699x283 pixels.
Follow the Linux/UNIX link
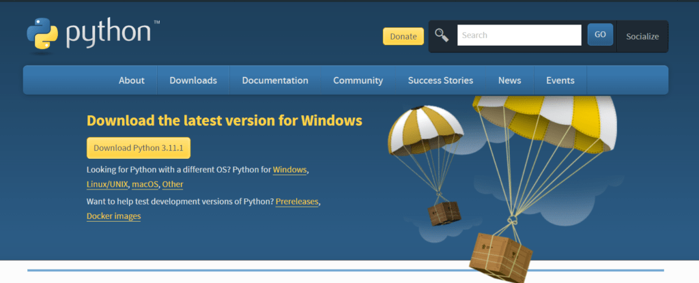[x=107, y=184]
